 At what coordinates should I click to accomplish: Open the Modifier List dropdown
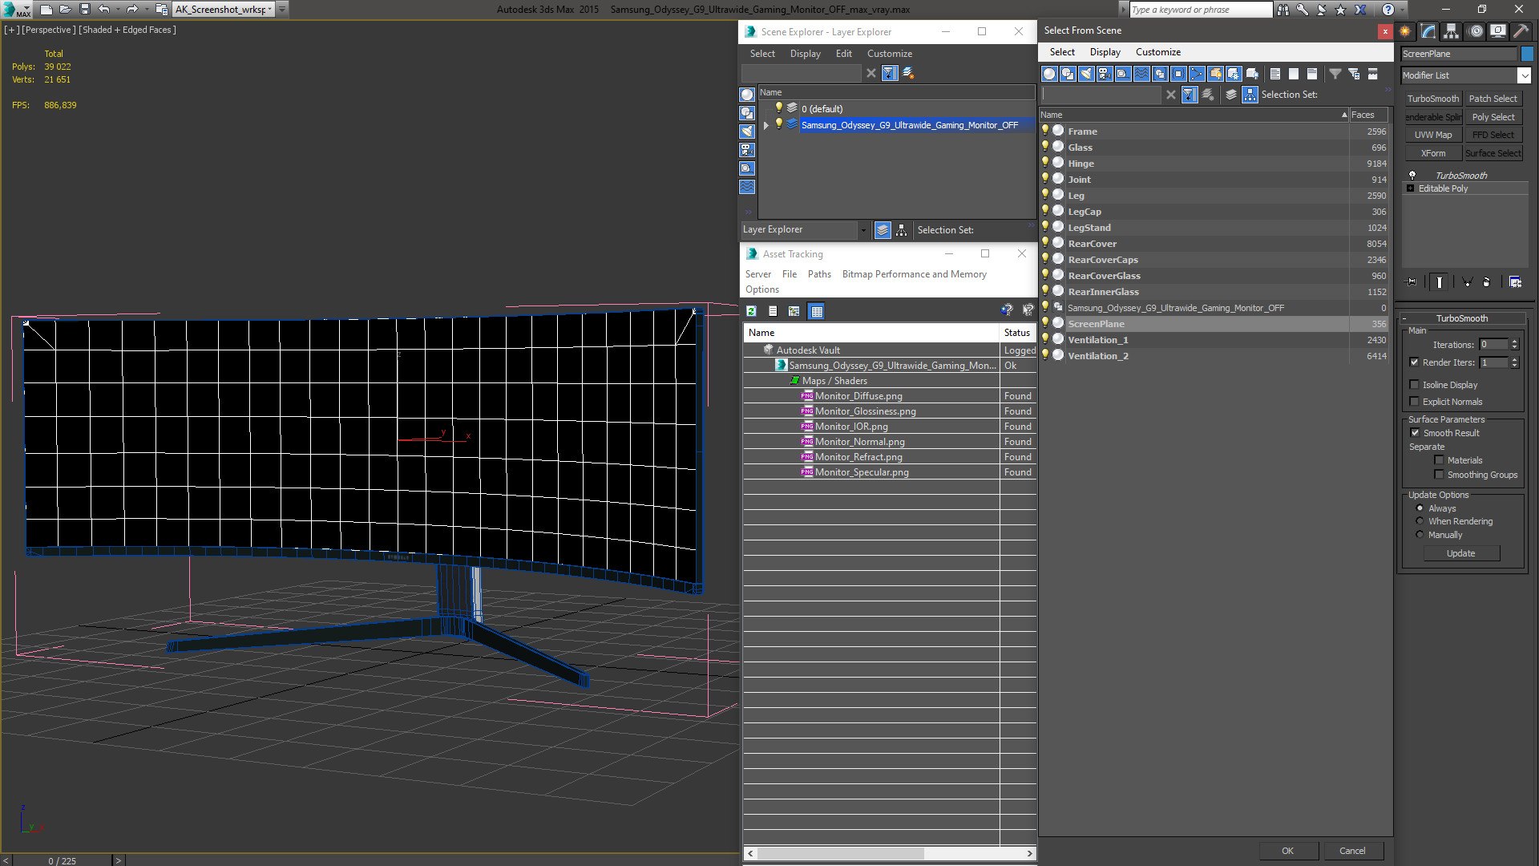pos(1524,75)
